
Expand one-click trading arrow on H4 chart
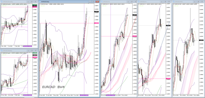pos(102,4)
